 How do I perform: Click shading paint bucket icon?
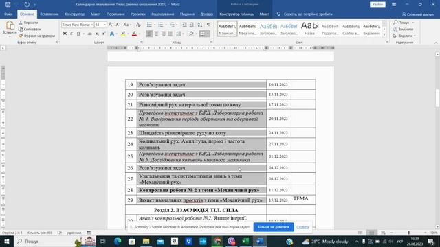191,34
